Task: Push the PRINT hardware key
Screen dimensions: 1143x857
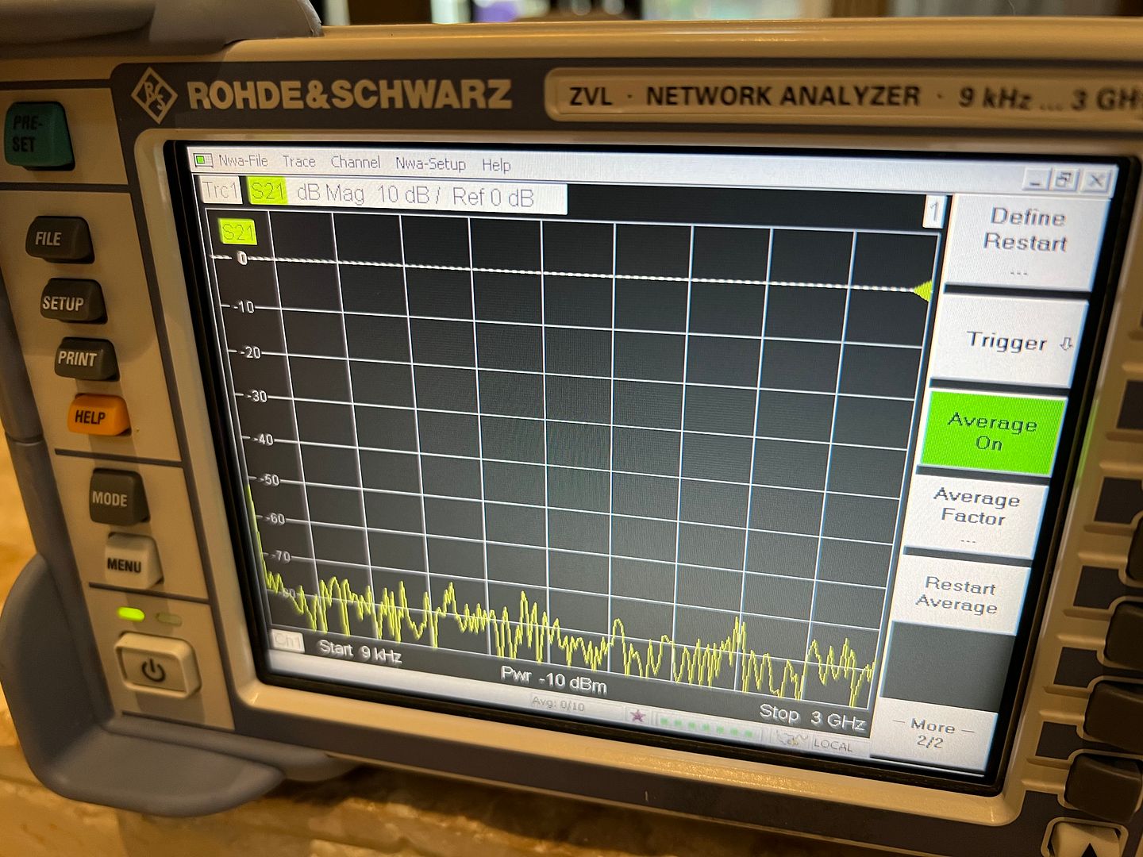Action: (85, 359)
